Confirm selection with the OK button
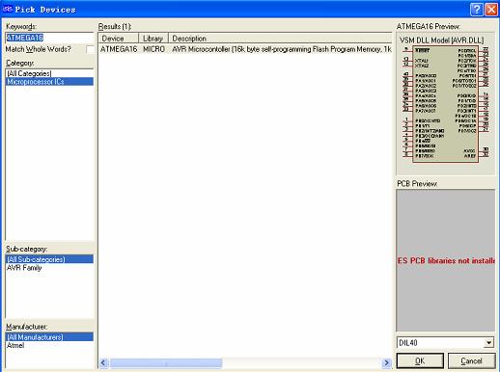 420,360
